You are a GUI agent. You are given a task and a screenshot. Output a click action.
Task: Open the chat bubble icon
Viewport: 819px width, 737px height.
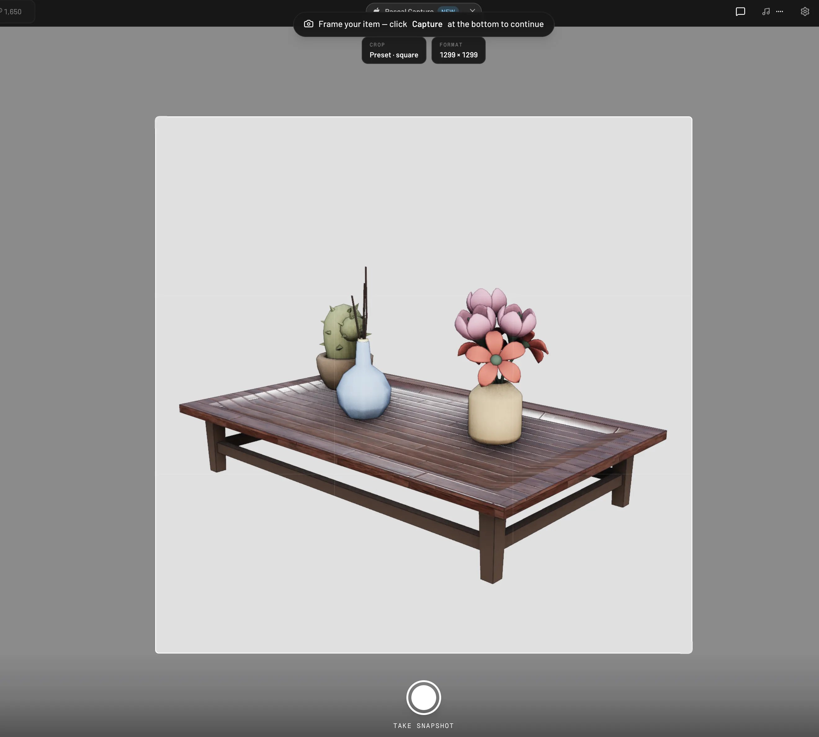(x=740, y=11)
